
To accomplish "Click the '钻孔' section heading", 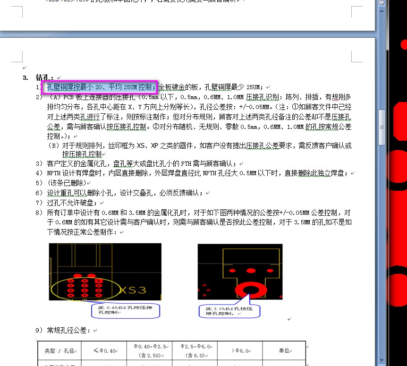I will coord(44,77).
